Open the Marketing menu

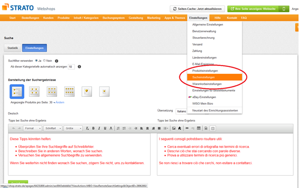click(x=153, y=18)
